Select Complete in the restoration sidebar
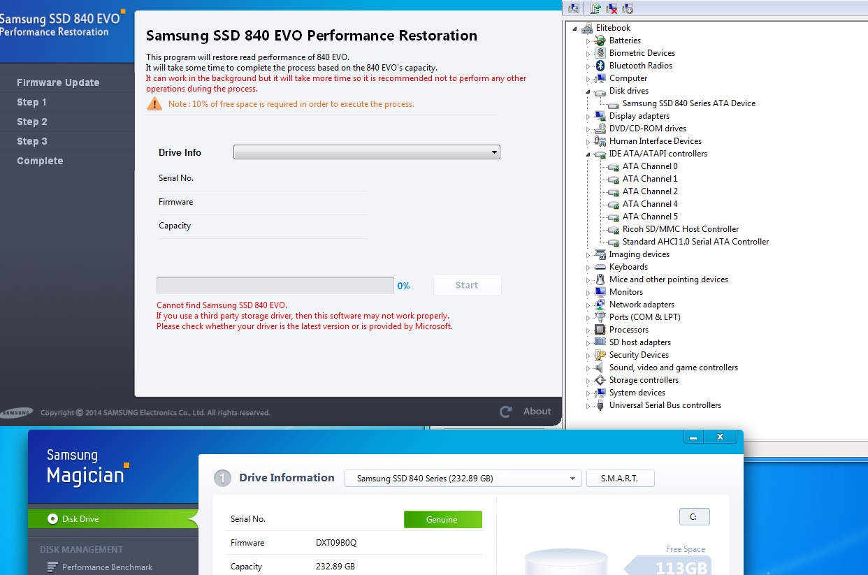Screen dimensions: 868x575 coord(40,161)
